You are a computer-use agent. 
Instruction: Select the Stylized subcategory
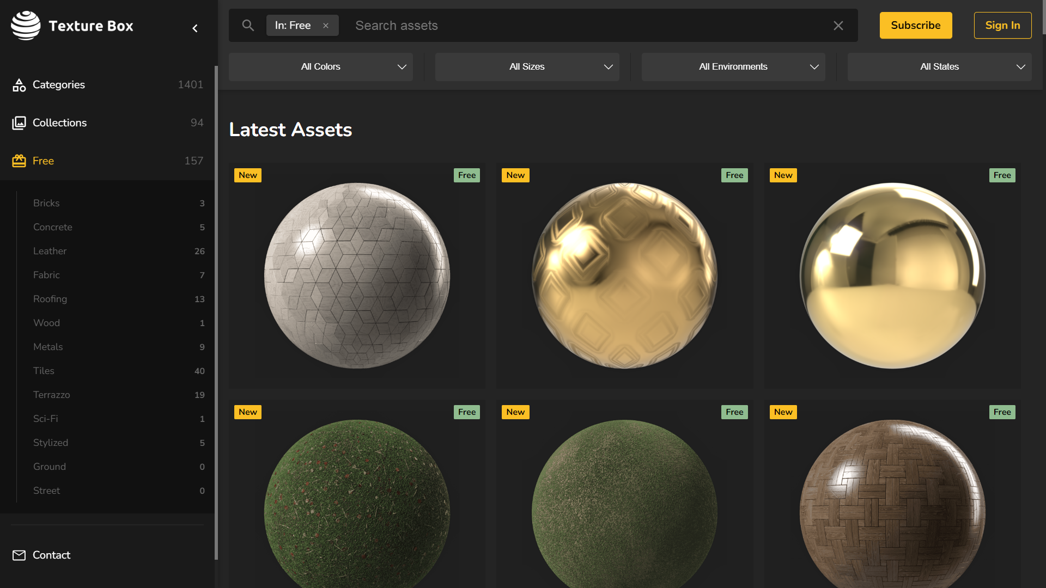click(119, 443)
